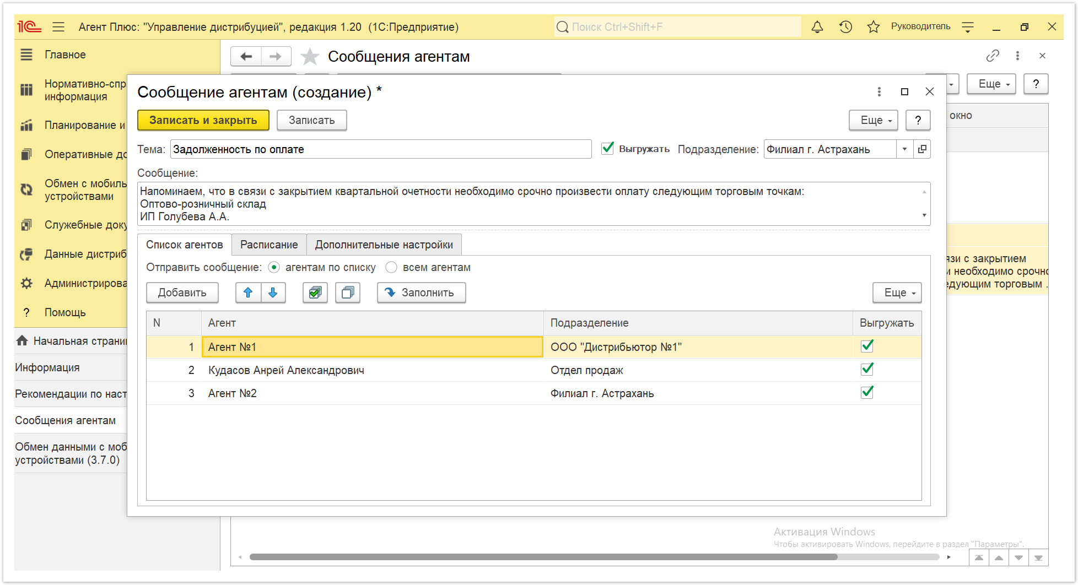The height and width of the screenshot is (585, 1078).
Task: Jump to list end with bottom arrow
Action: click(1038, 557)
